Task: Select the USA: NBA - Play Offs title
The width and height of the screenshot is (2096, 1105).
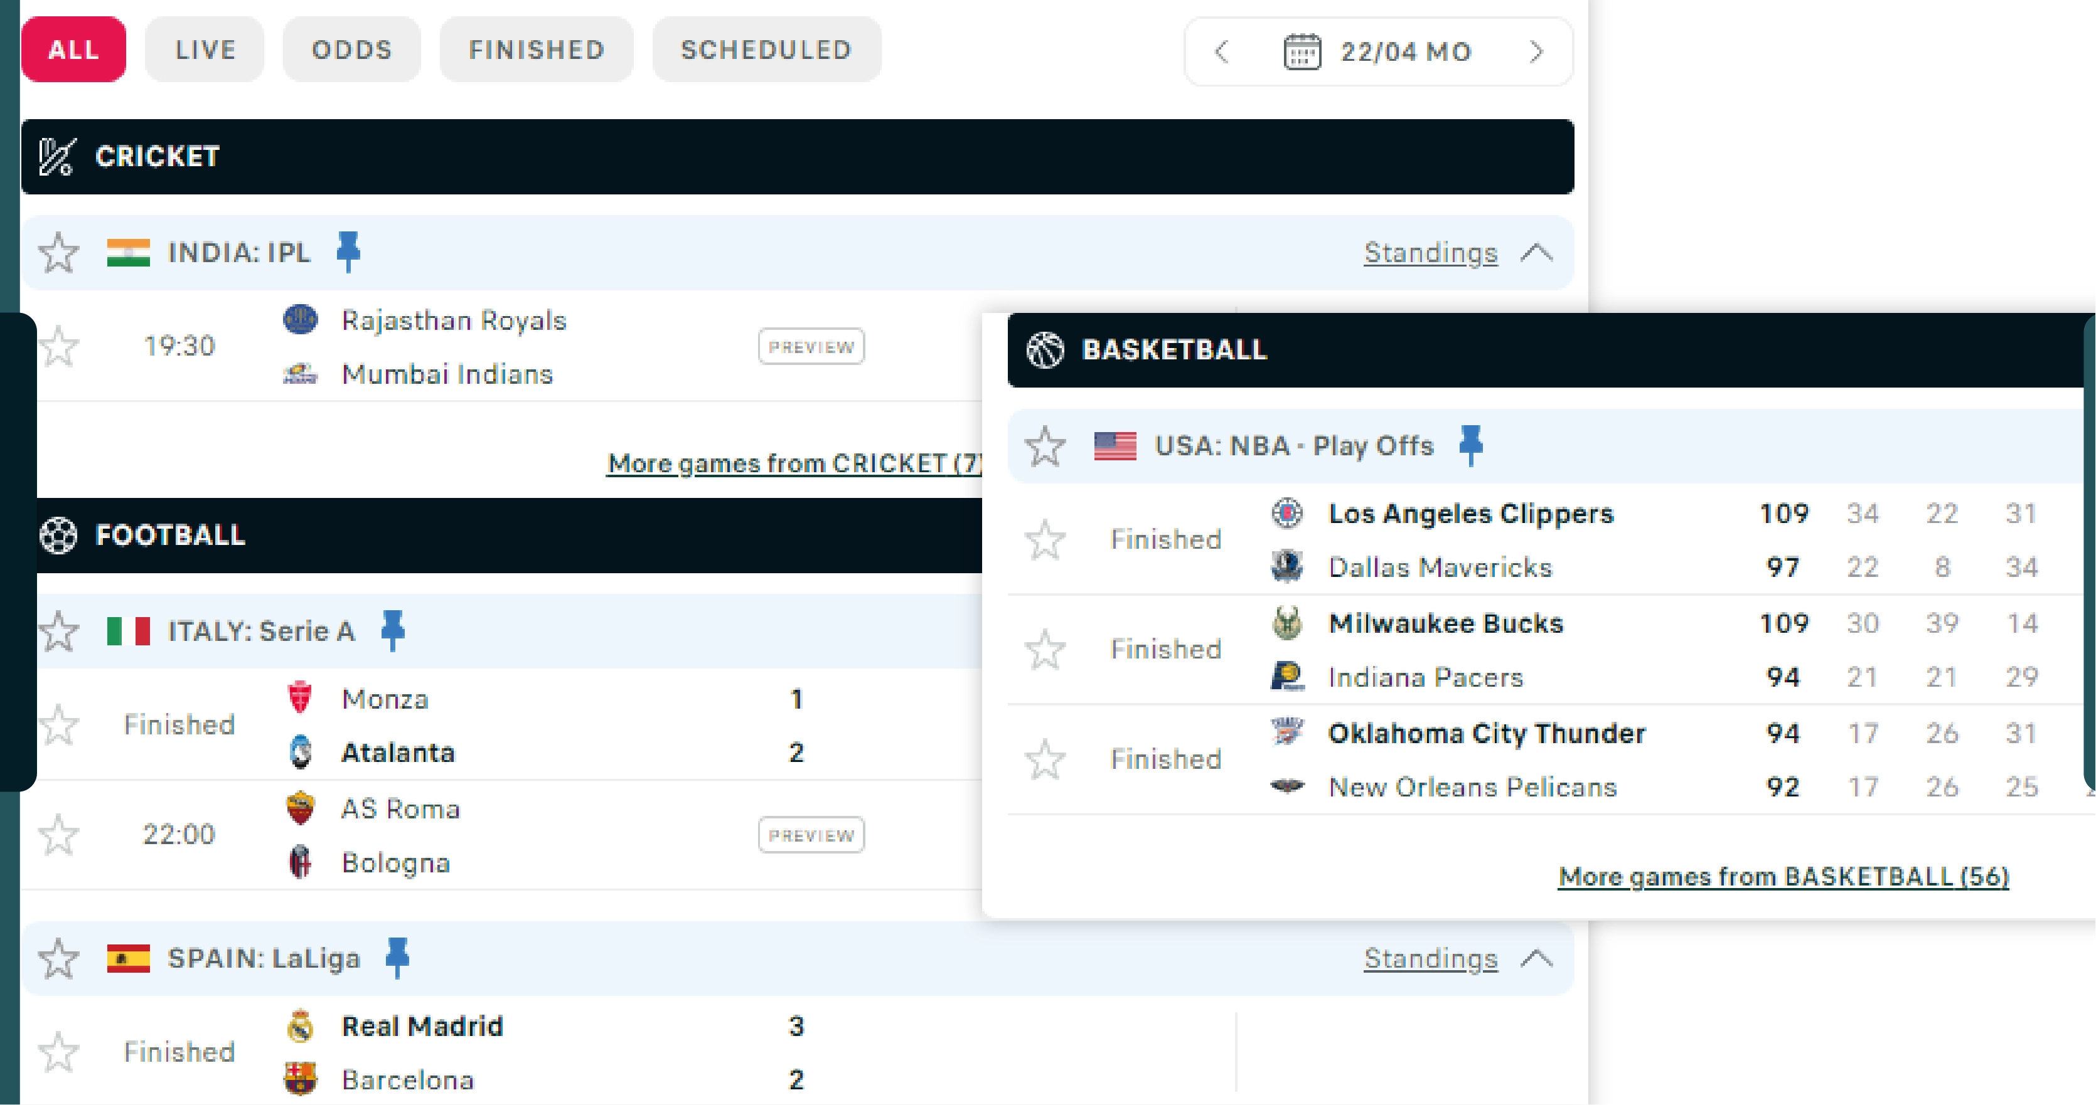Action: (x=1294, y=447)
